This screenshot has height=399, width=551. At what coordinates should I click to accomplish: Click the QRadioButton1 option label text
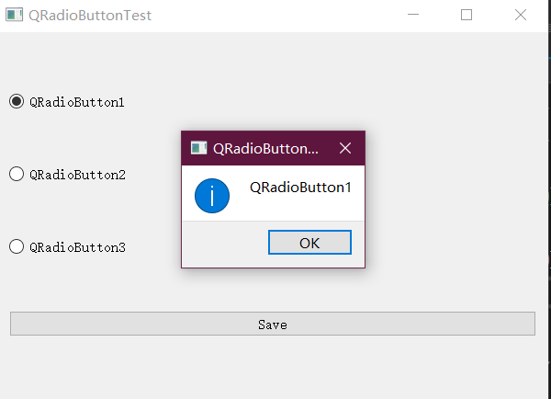pyautogui.click(x=77, y=102)
